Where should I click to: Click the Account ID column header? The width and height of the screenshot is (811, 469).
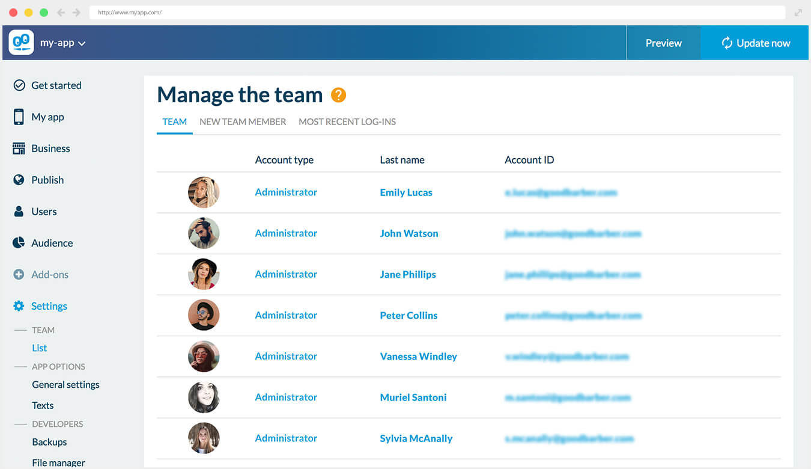(529, 160)
